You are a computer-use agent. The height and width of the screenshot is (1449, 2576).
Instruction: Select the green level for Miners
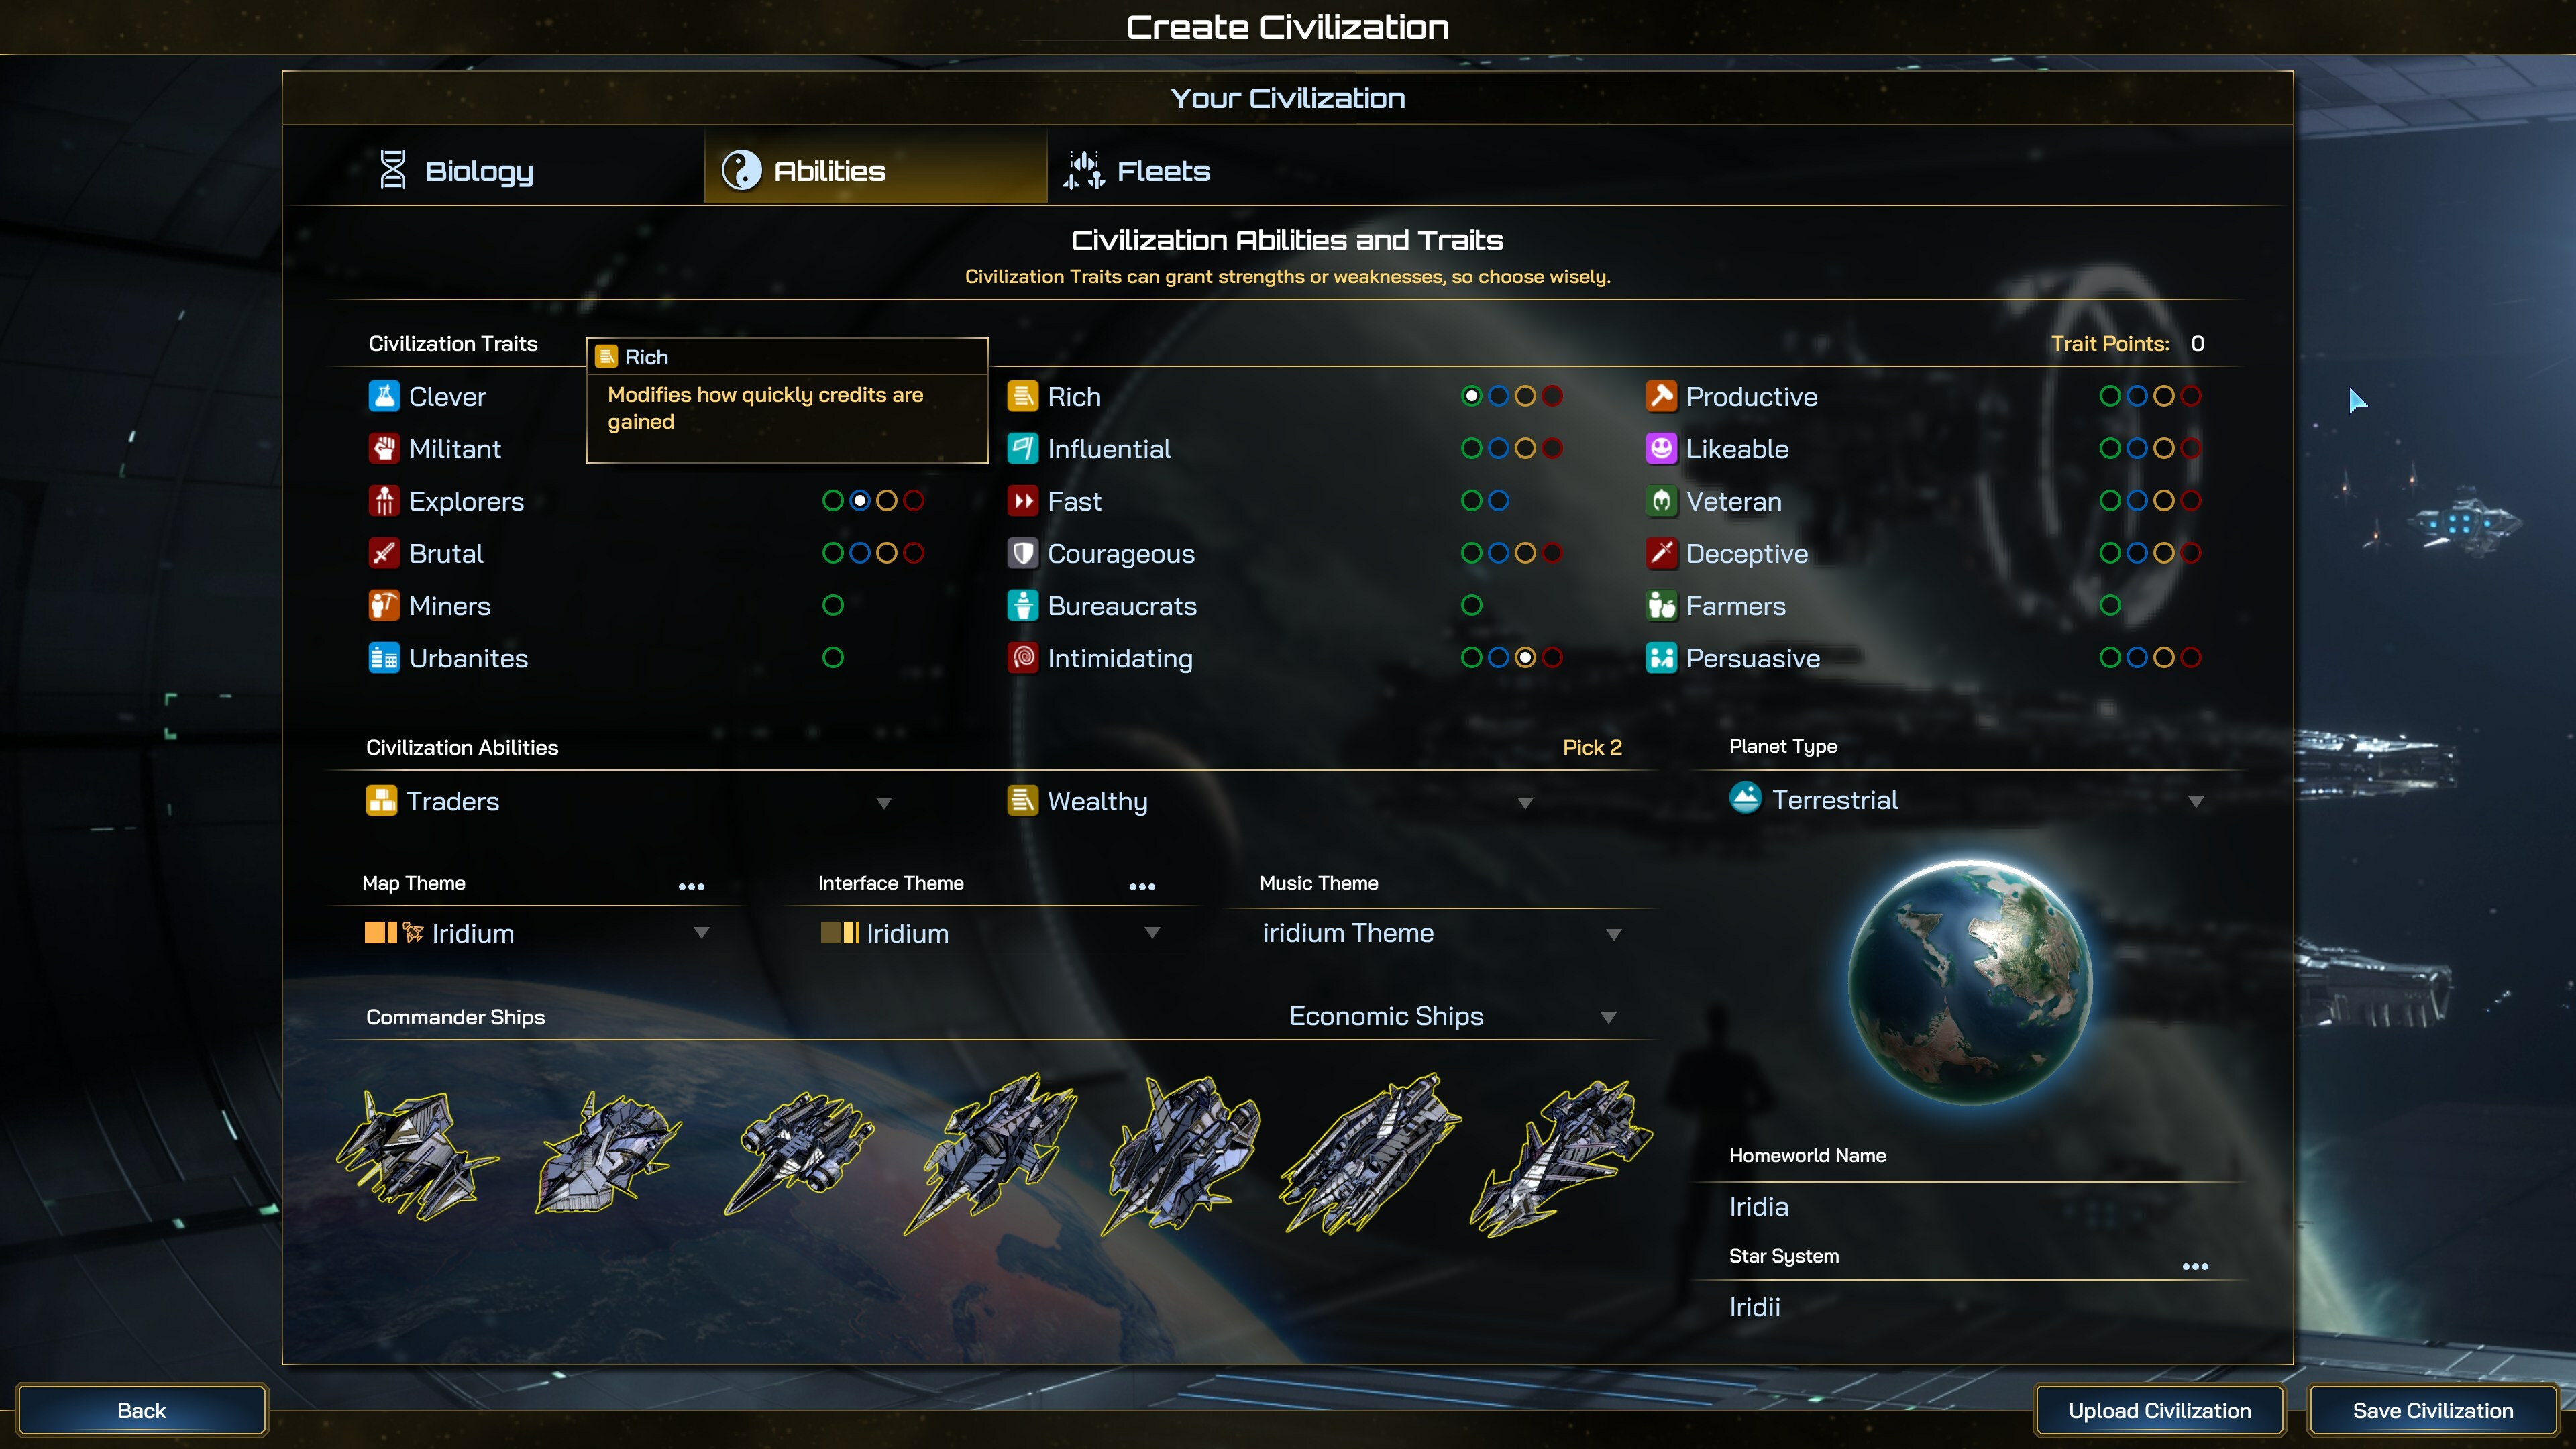833,605
